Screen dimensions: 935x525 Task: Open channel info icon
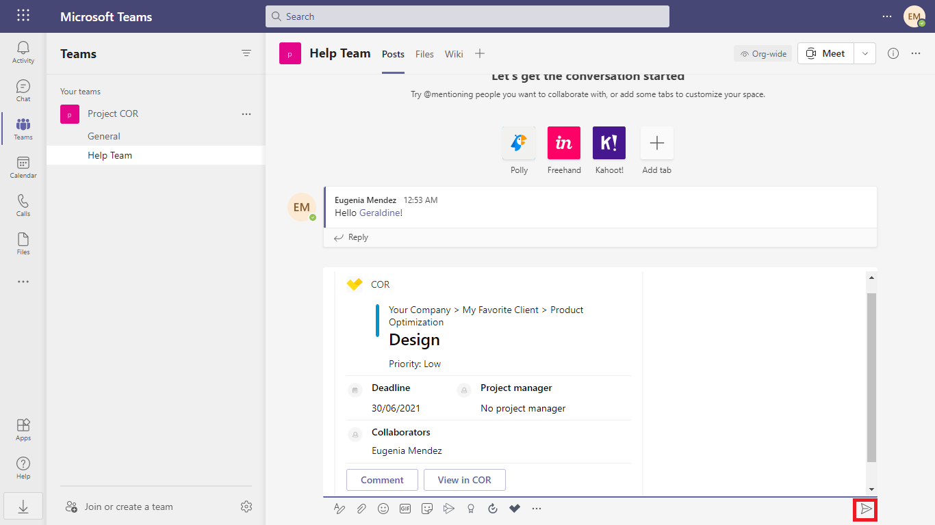(x=893, y=53)
